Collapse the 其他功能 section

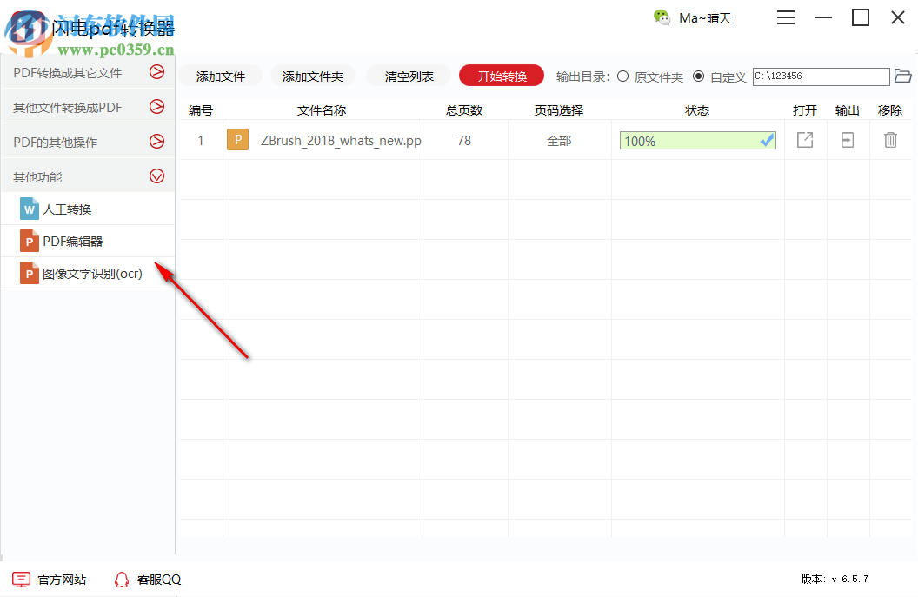tap(156, 175)
